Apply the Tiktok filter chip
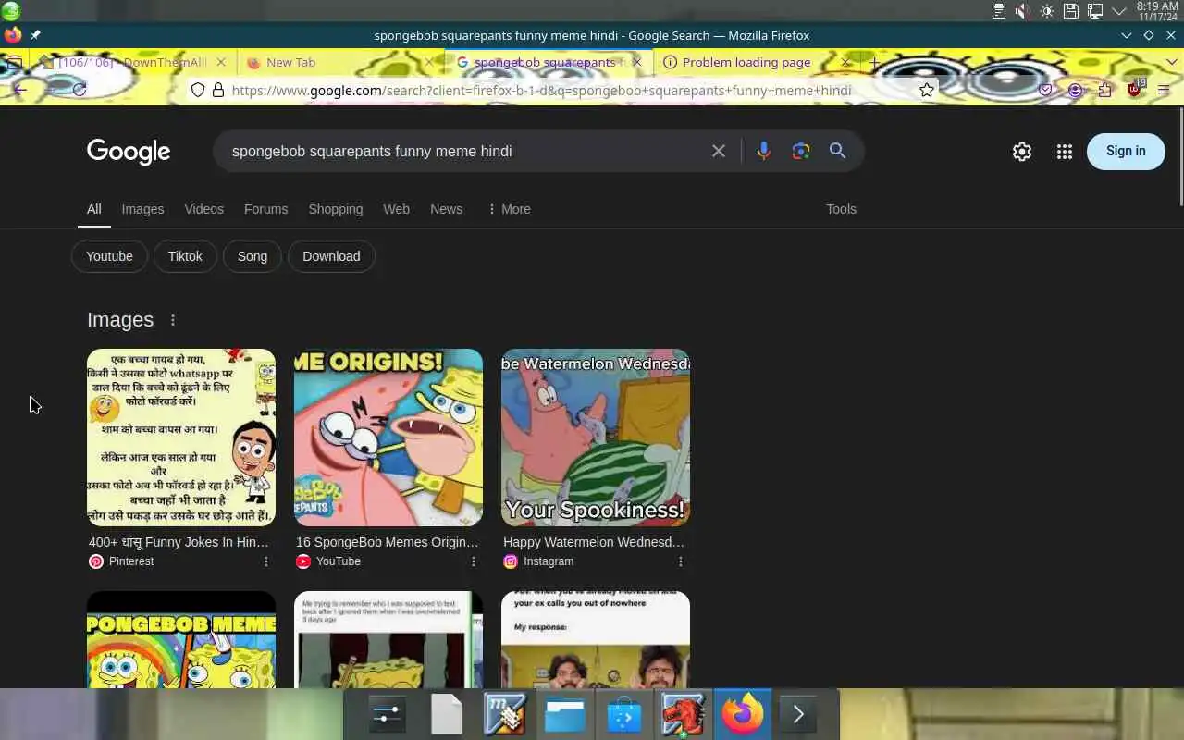The height and width of the screenshot is (740, 1184). (185, 256)
